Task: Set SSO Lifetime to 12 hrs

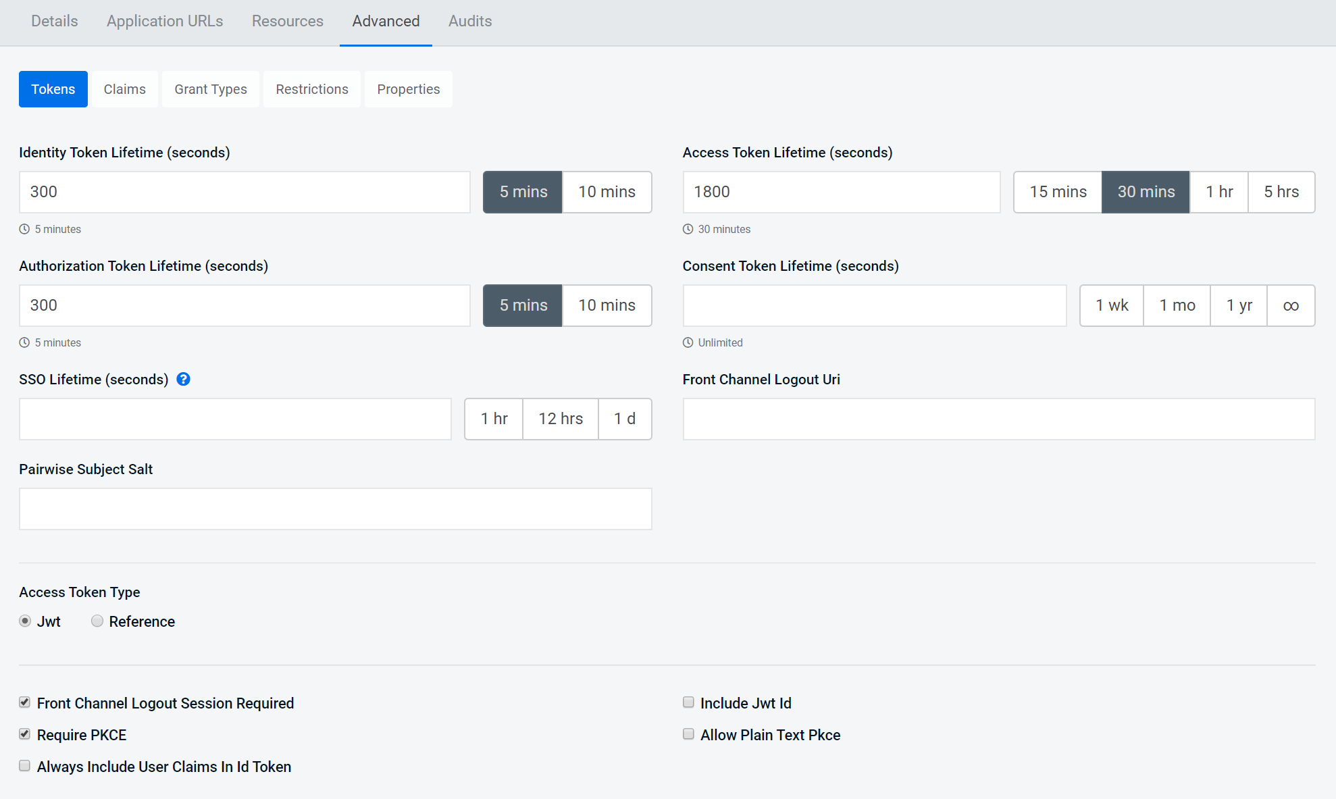Action: [x=560, y=419]
